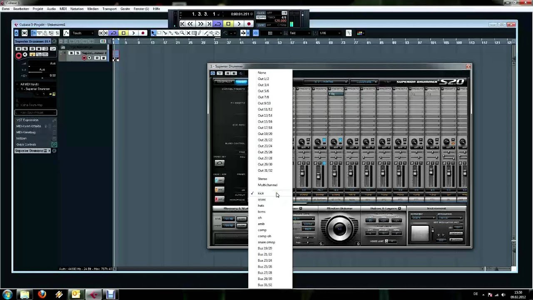The height and width of the screenshot is (300, 533).
Task: Choose comp oh bus from menu
Action: pos(270,236)
